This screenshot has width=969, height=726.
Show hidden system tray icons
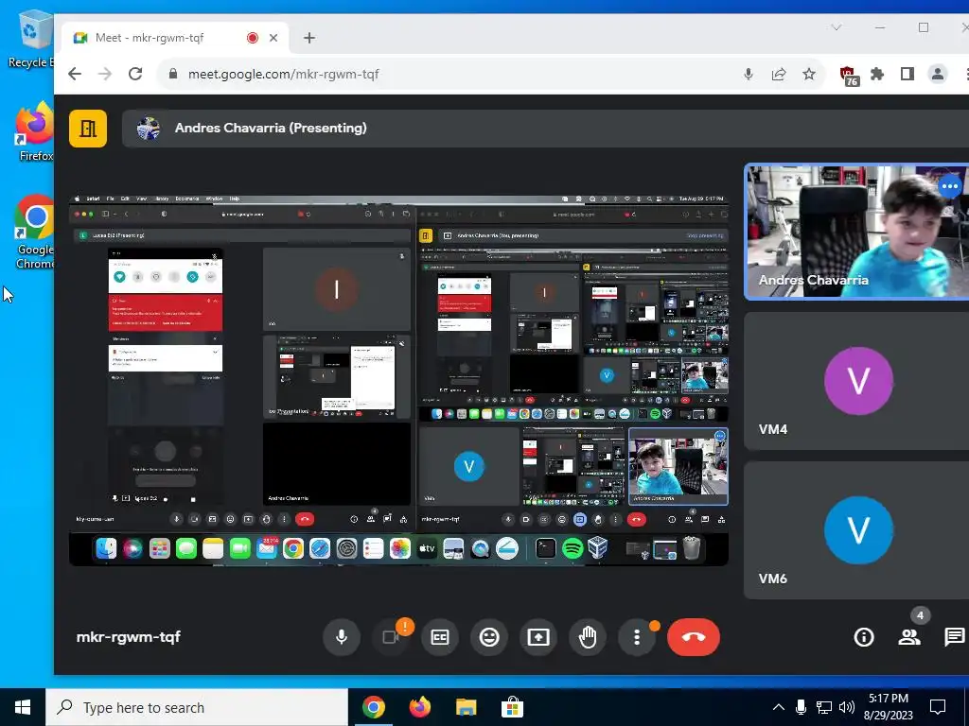(779, 707)
